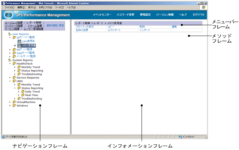Open バージョン情報 in the header bar

coord(165,14)
